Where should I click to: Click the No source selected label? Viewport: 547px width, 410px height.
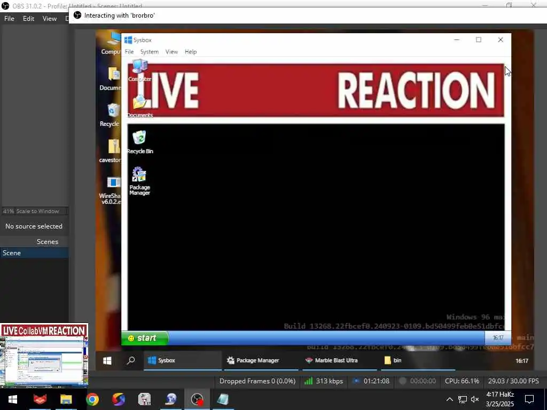coord(34,226)
